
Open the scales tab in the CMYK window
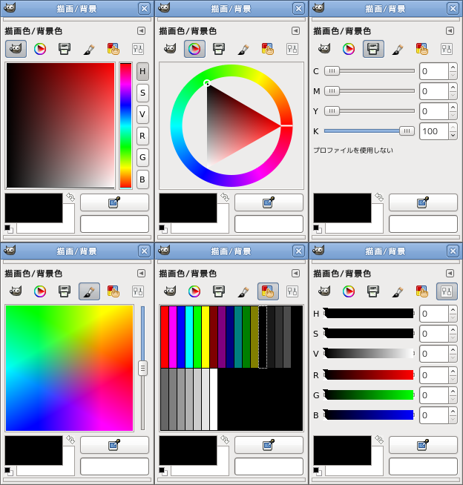(x=447, y=49)
